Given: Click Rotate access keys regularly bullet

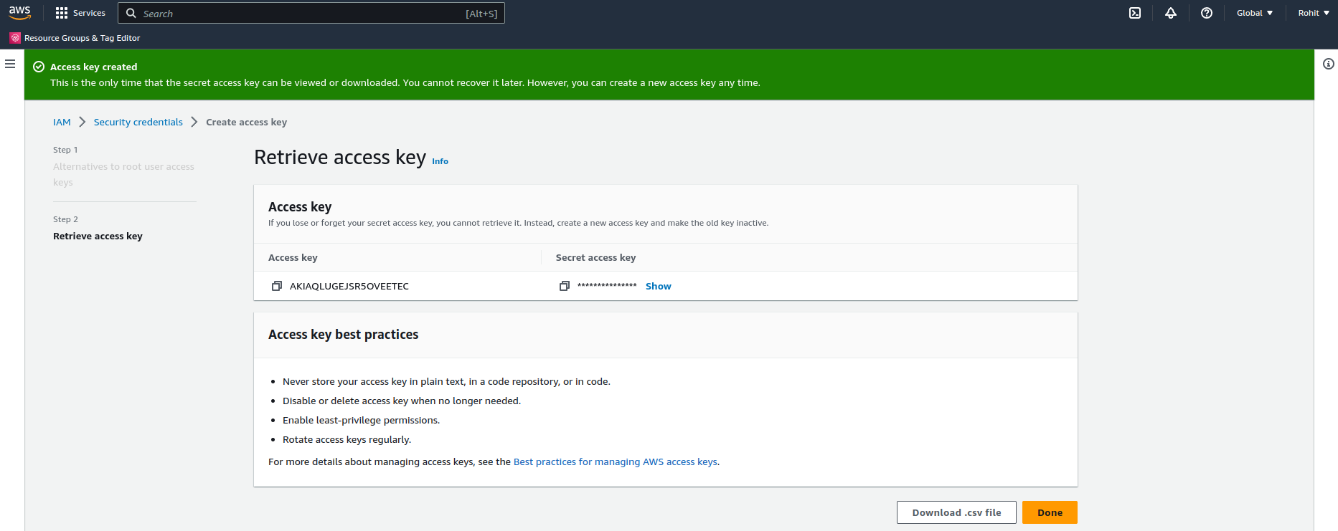Looking at the screenshot, I should click(x=347, y=439).
